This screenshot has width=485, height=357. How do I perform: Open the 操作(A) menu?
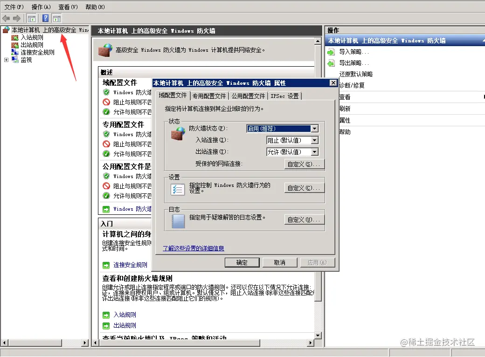[x=41, y=7]
